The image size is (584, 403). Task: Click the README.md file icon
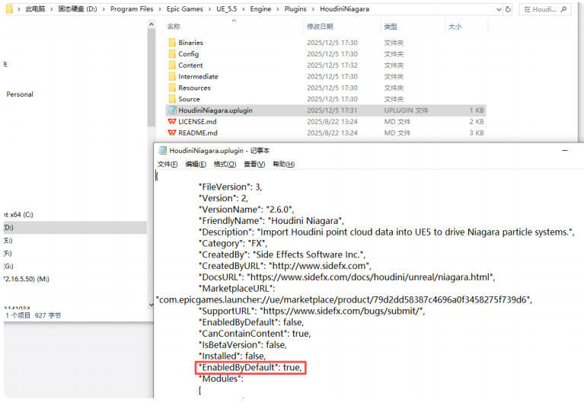(172, 133)
